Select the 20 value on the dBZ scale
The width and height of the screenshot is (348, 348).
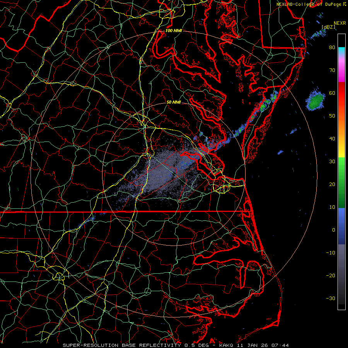(332, 184)
